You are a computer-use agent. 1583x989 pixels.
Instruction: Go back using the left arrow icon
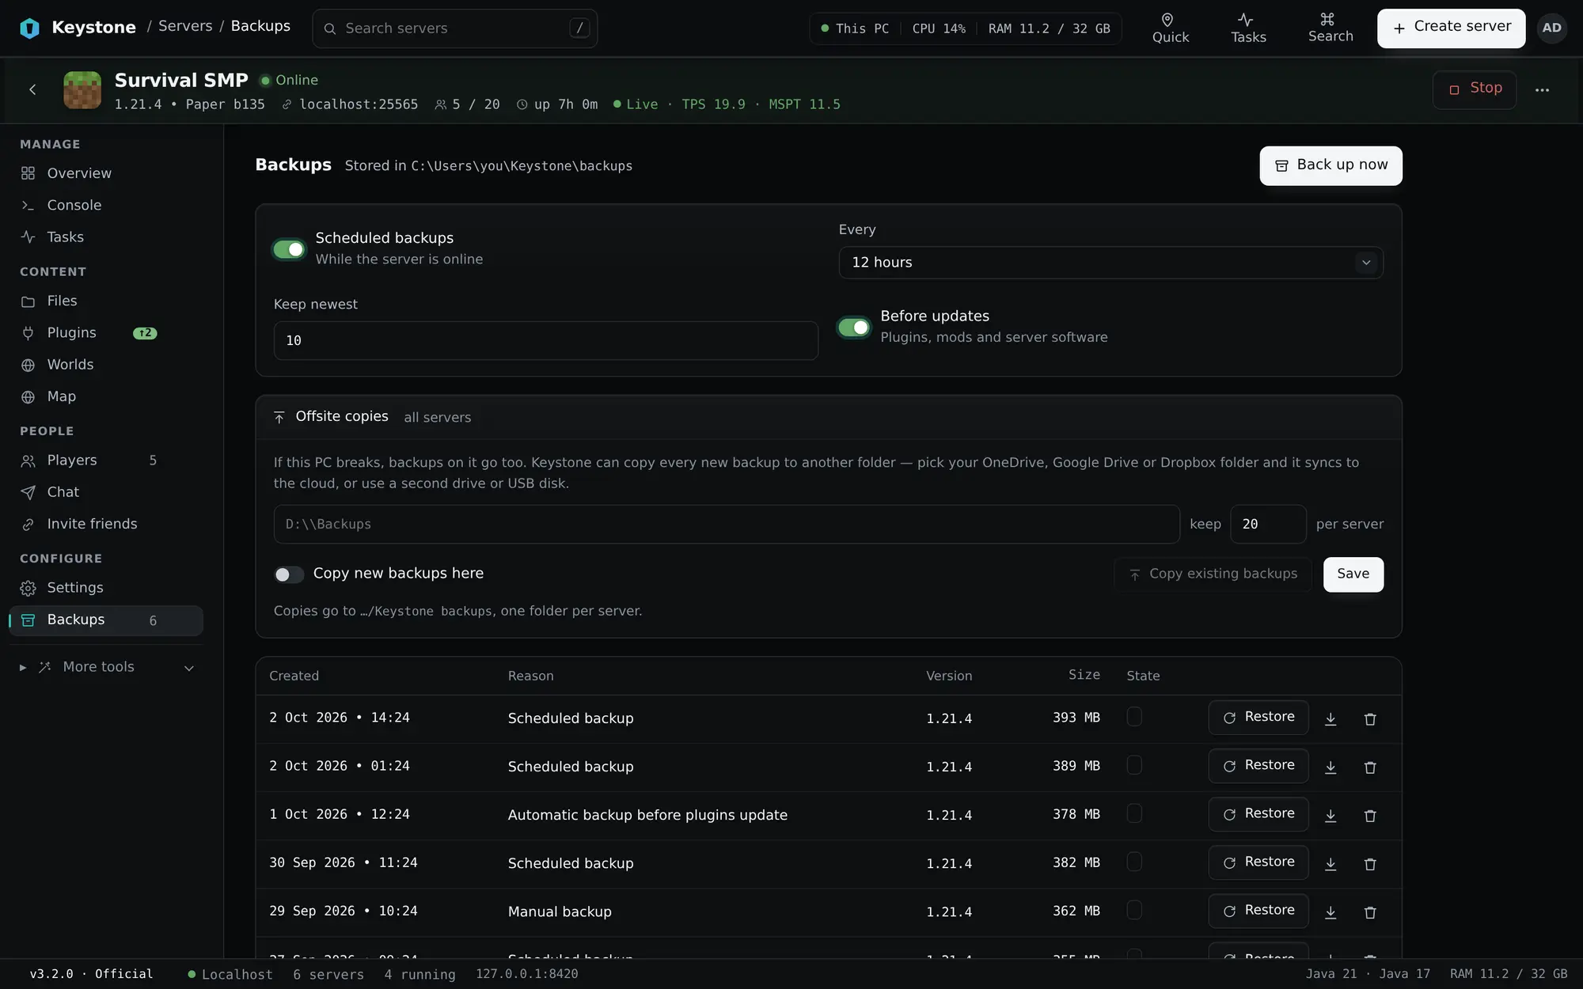tap(32, 89)
